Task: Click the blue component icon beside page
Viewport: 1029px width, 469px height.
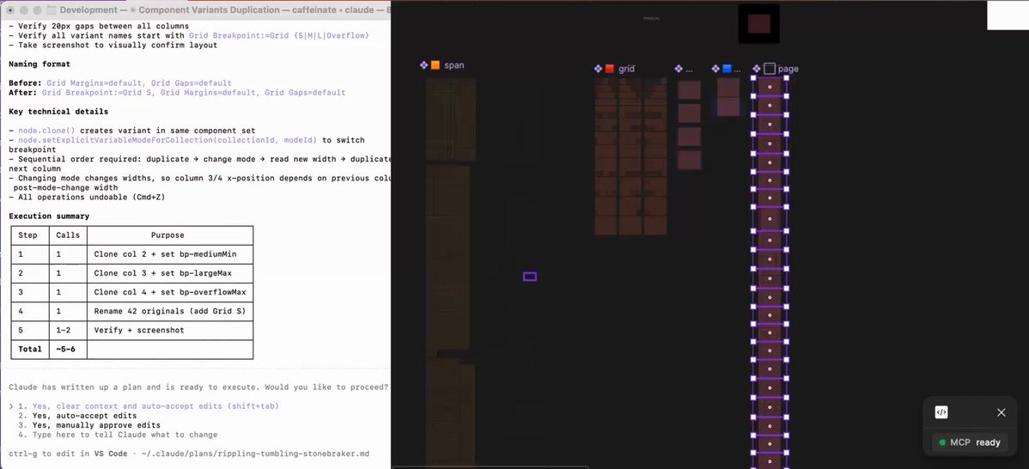Action: coord(727,69)
